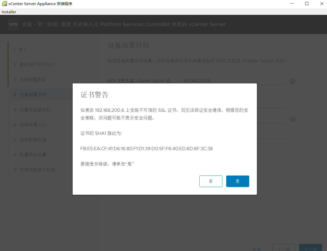The image size is (327, 251).
Task: Minimize the installer window
Action: (292, 4)
